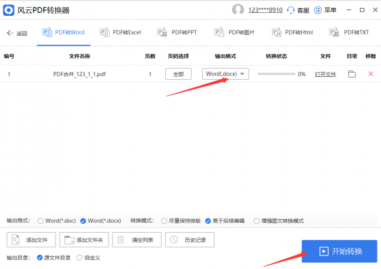Choose 增强图文转换模式 conversion mode

257,221
